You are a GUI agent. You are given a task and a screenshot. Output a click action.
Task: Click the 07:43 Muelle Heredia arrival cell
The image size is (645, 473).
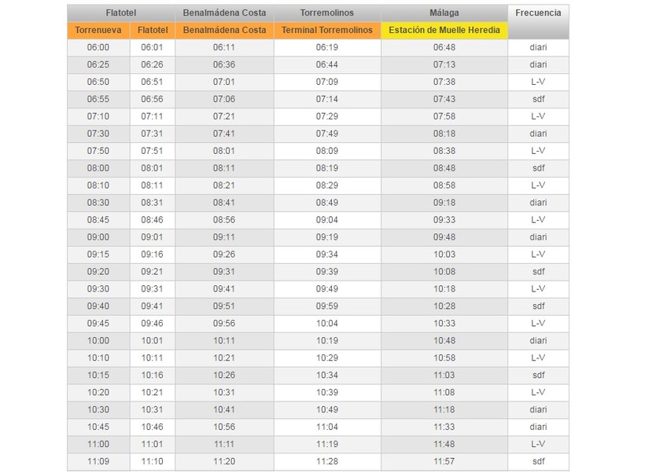point(444,99)
